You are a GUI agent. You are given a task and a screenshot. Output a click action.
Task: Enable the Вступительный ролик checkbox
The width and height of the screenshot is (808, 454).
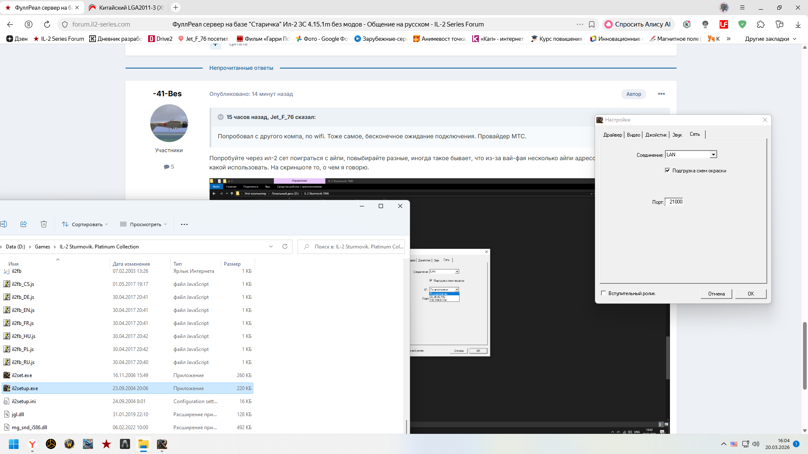pyautogui.click(x=603, y=293)
